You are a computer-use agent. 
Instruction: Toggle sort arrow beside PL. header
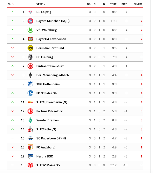click(x=13, y=4)
